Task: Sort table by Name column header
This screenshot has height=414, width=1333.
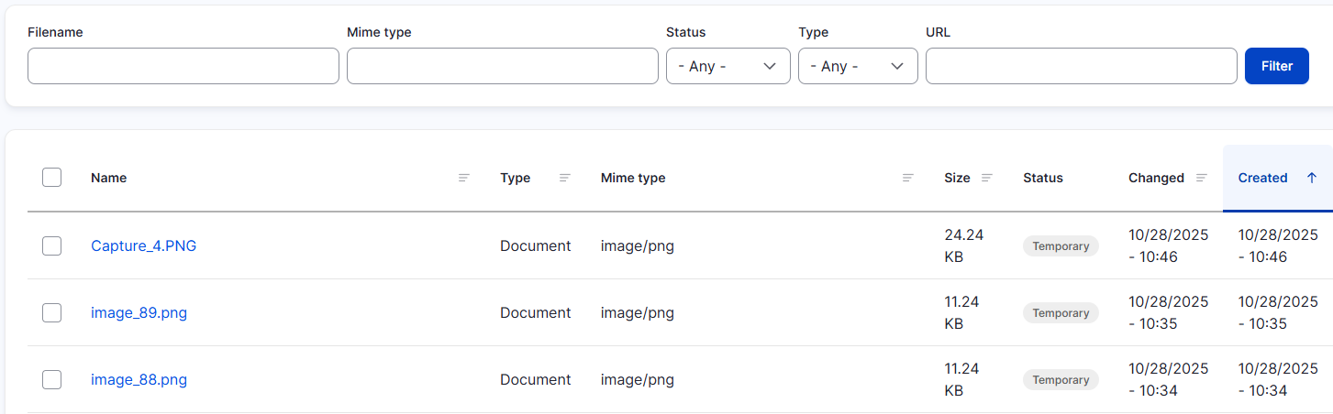Action: (x=108, y=178)
